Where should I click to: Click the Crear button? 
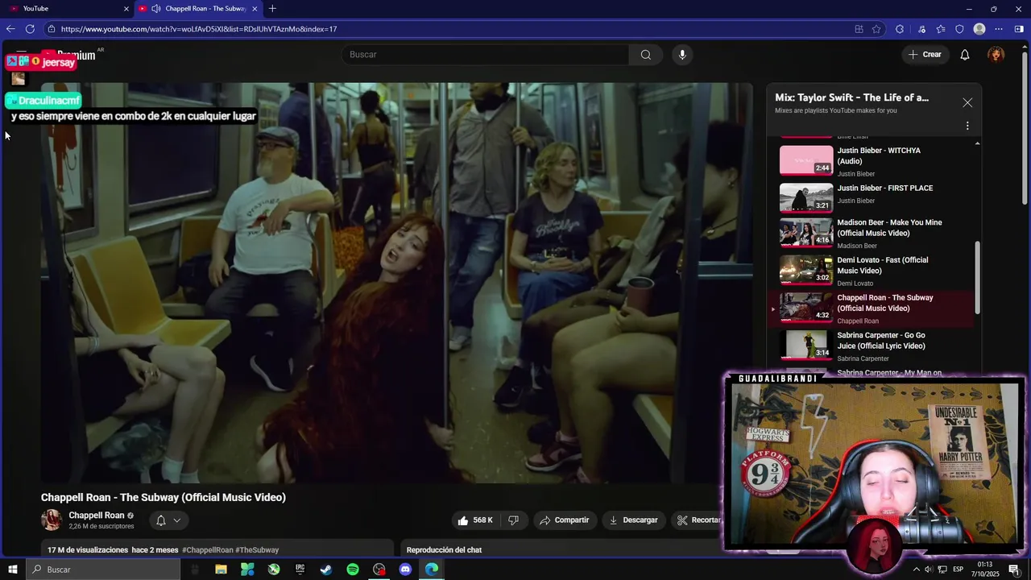(925, 55)
